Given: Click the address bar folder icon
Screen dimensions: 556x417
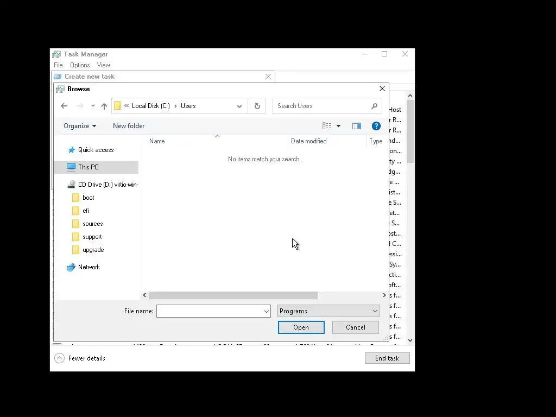Looking at the screenshot, I should tap(117, 106).
